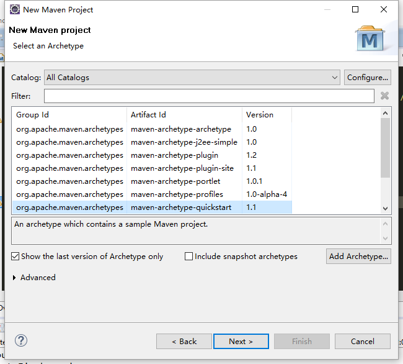This screenshot has width=403, height=364.
Task: Click the archetype list scroll-down arrow
Action: (x=385, y=208)
